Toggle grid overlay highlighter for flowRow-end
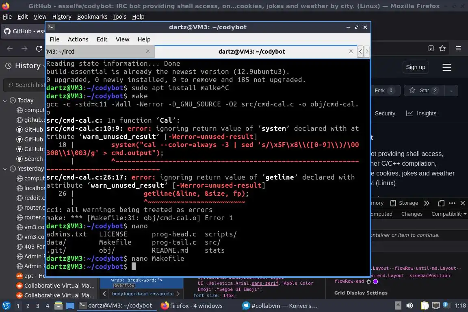The image size is (468, 312). [x=368, y=282]
